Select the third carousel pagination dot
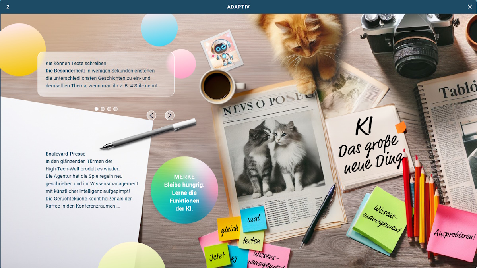 (109, 109)
